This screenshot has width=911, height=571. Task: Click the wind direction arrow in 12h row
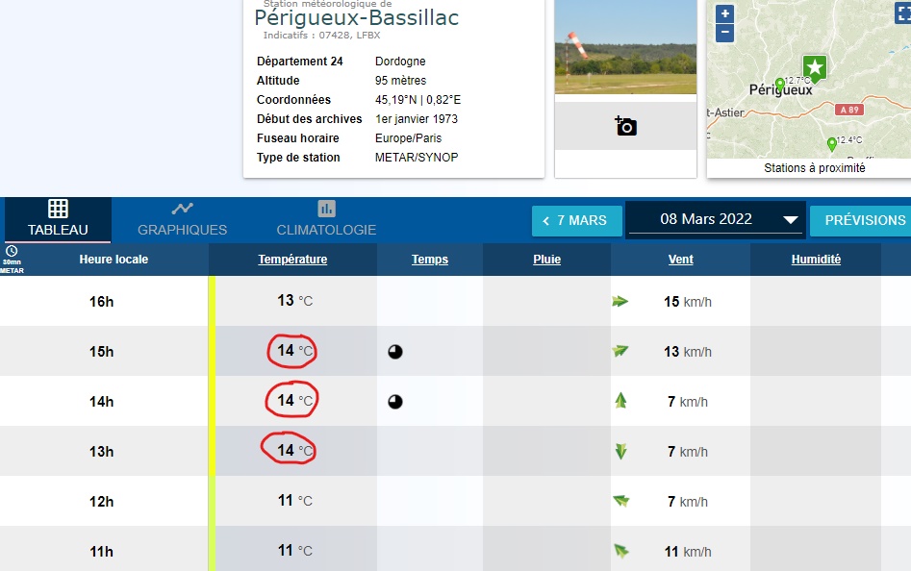621,501
